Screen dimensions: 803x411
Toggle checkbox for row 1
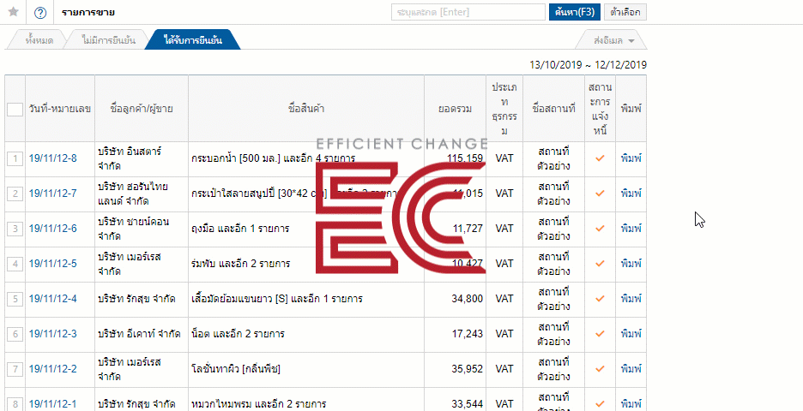(x=15, y=159)
